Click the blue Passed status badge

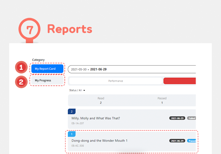pyautogui.click(x=192, y=141)
